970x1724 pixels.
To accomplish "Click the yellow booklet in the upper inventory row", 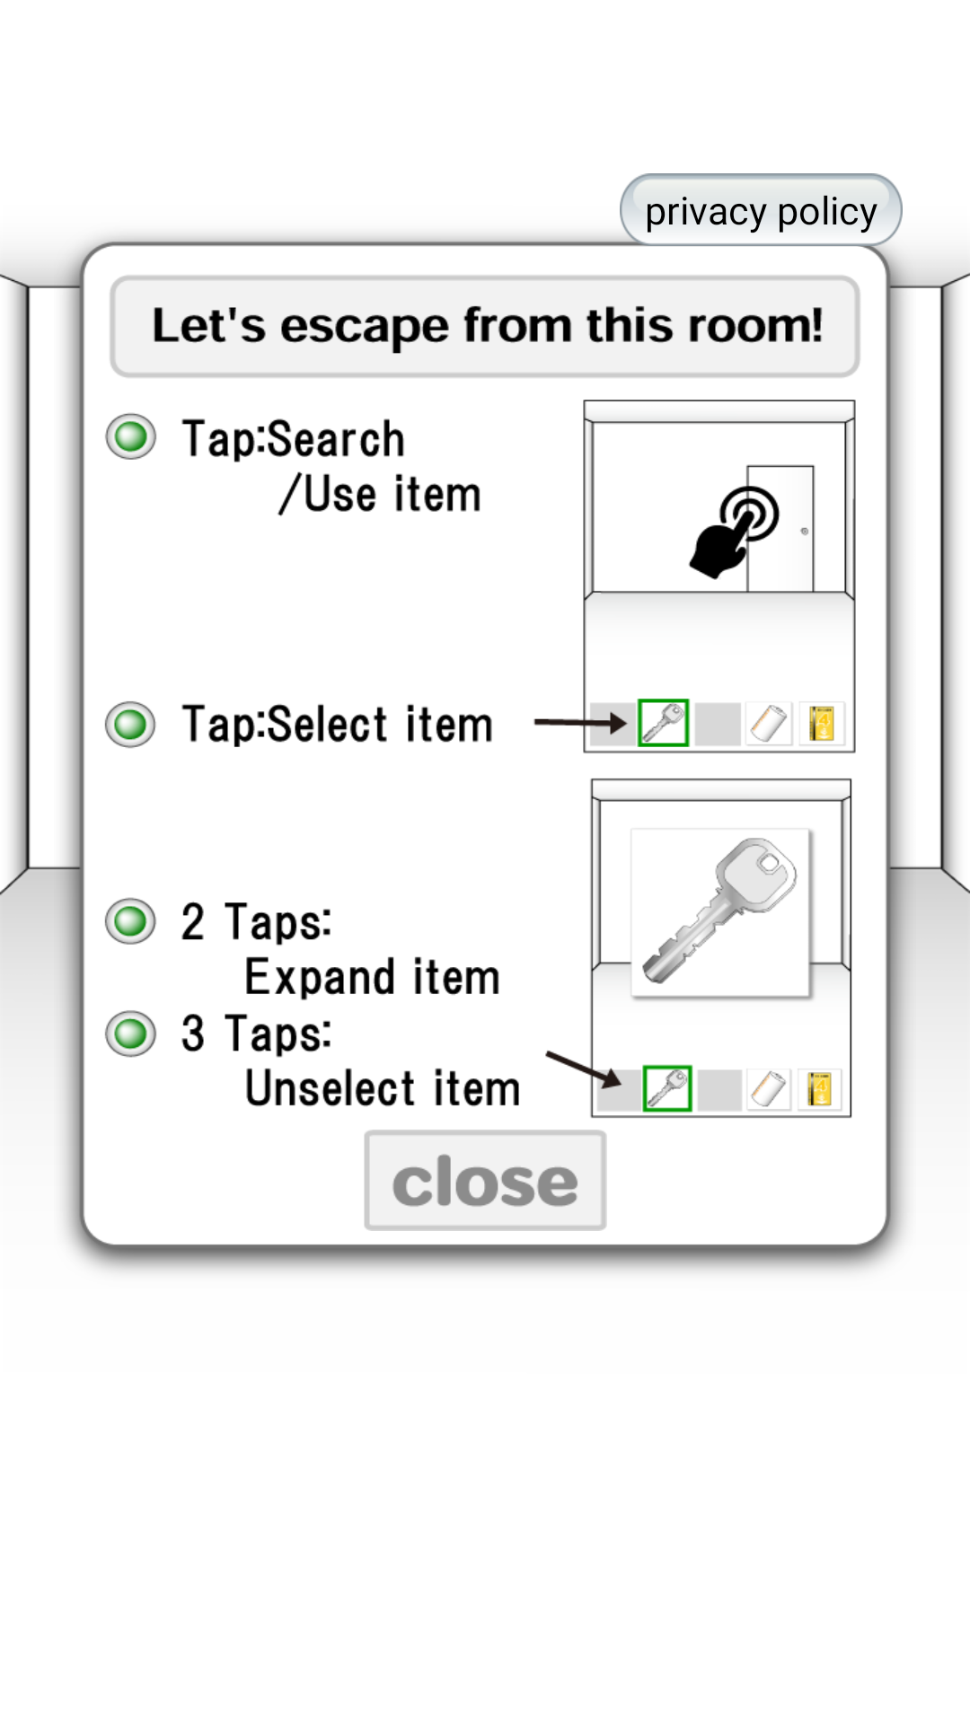I will point(821,724).
